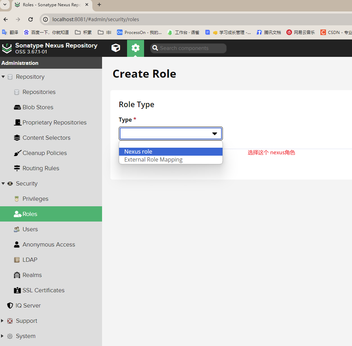Click the Privileges medal icon
The image size is (352, 346).
click(17, 199)
